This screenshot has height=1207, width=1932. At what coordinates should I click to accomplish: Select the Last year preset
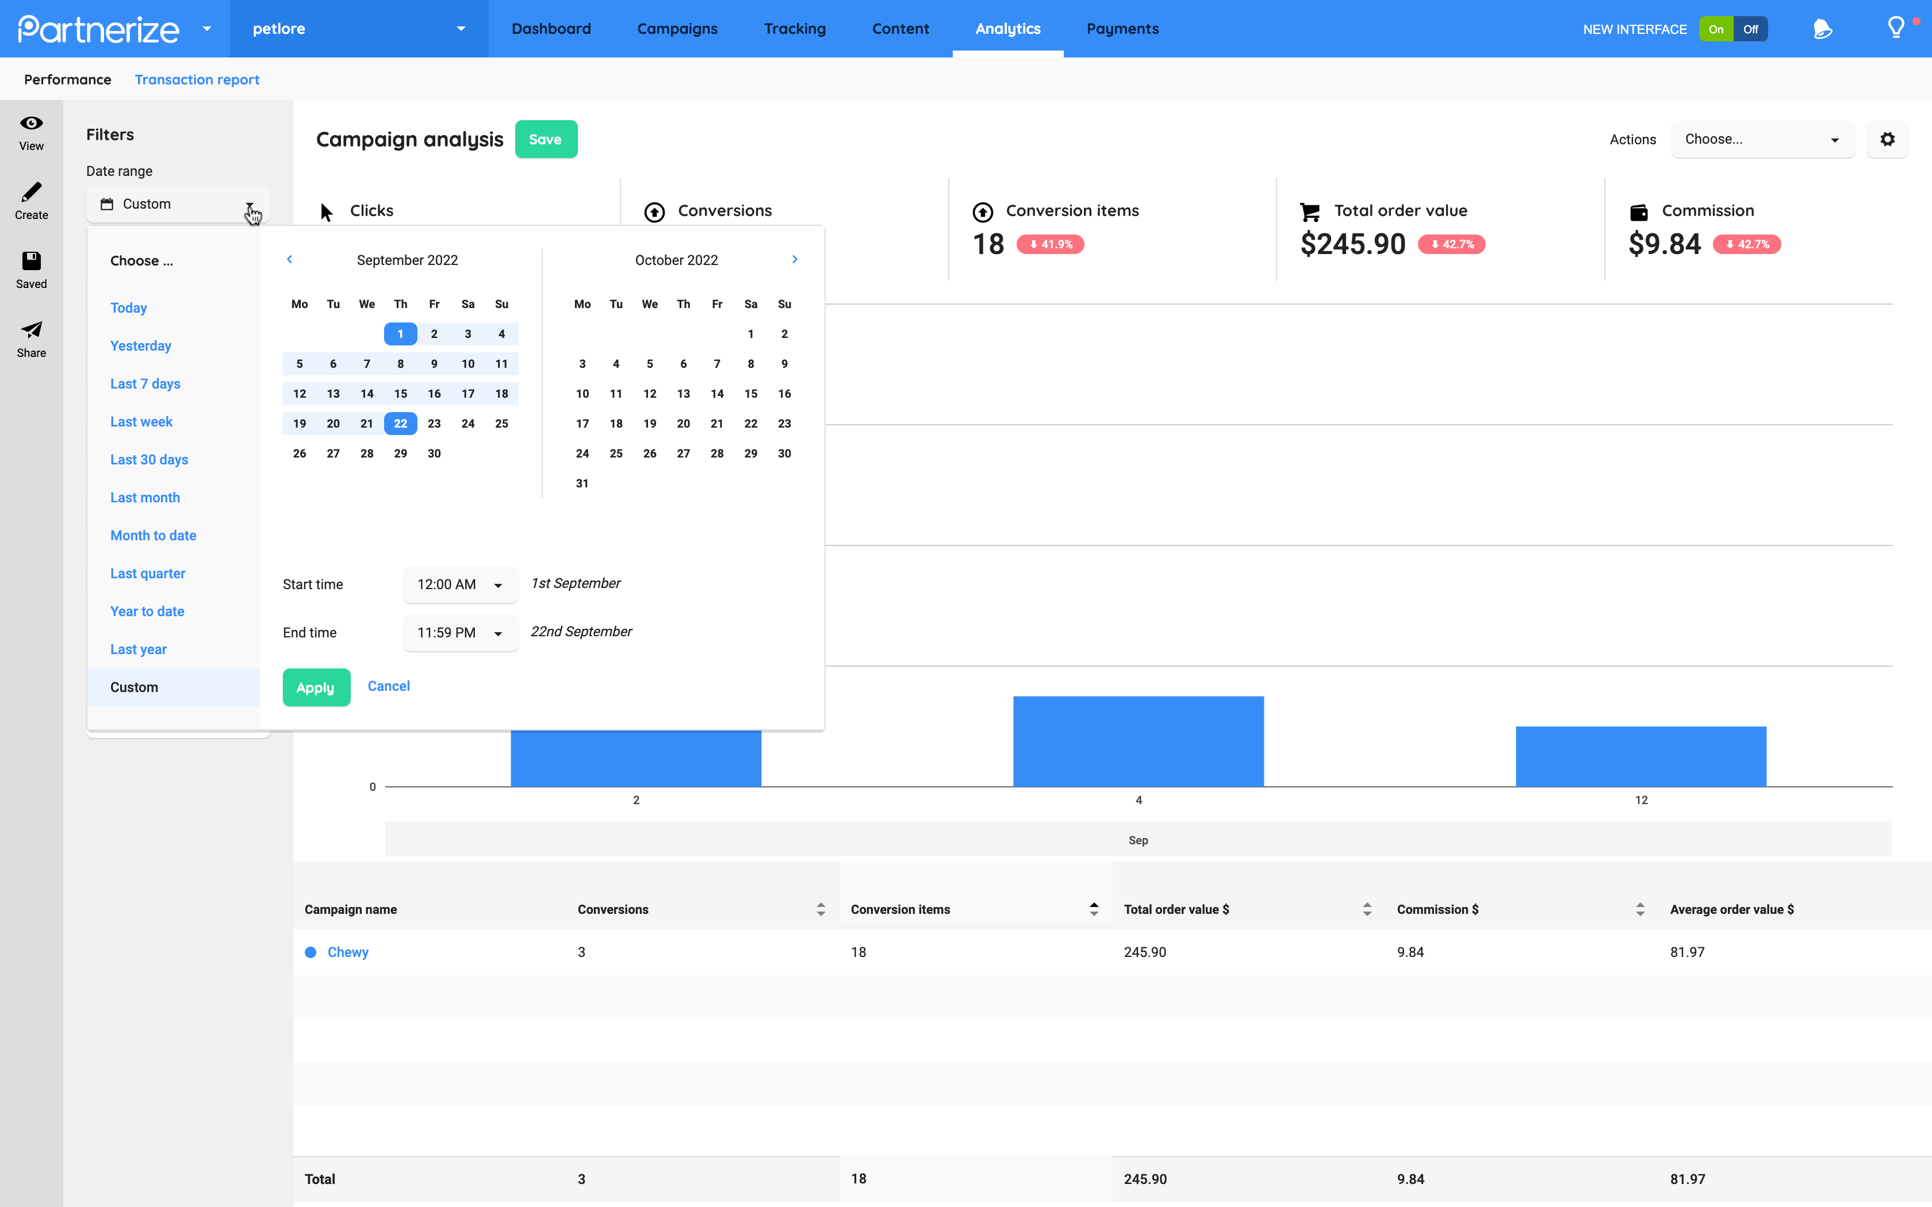point(139,649)
